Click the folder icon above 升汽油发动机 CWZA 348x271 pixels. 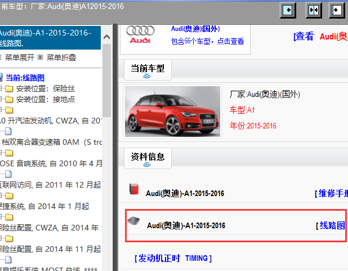[9, 110]
